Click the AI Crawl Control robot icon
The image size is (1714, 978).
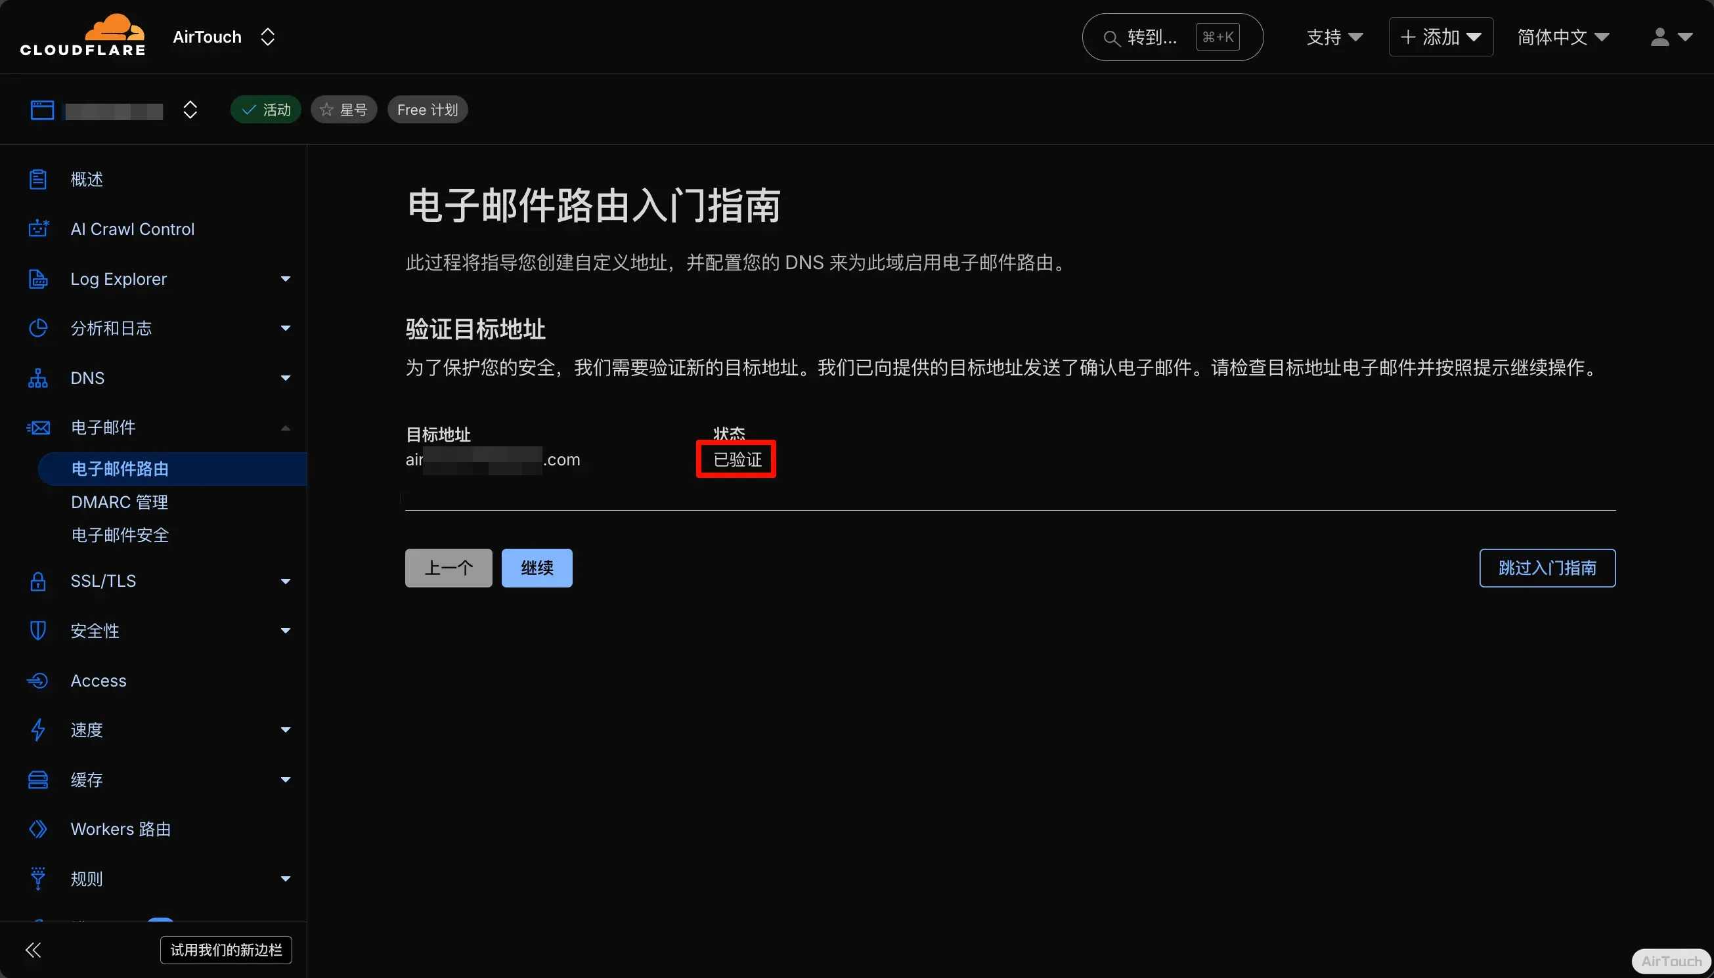(x=38, y=229)
